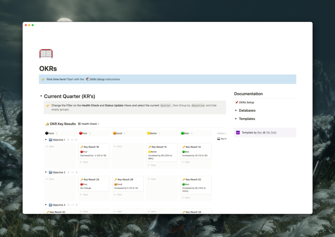Add New item under Better in Objective 2
The width and height of the screenshot is (335, 237).
pyautogui.click(x=152, y=179)
